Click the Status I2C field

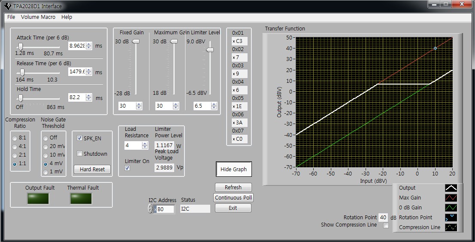click(195, 209)
